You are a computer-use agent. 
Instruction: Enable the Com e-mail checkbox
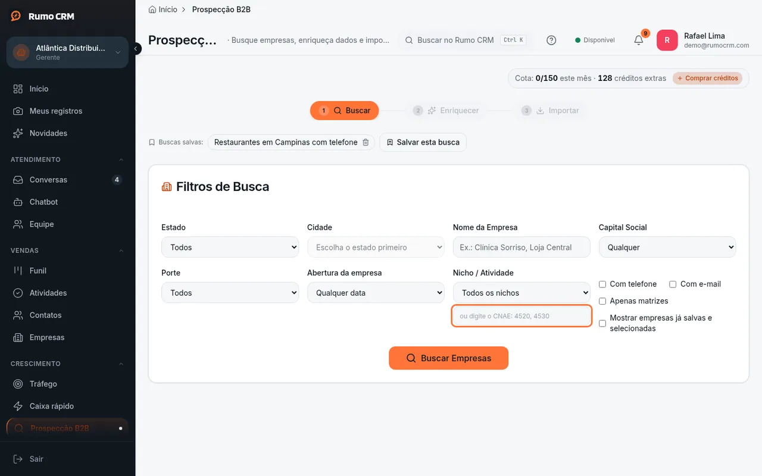[x=673, y=284]
